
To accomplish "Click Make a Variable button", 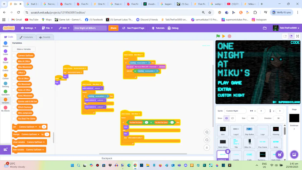I will 24,49.
